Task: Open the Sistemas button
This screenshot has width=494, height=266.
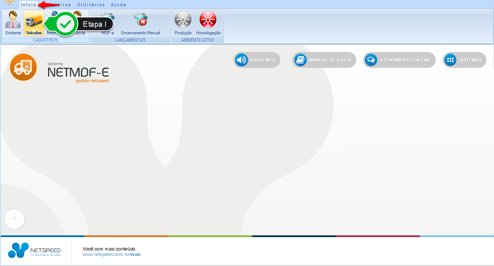Action: [x=464, y=60]
